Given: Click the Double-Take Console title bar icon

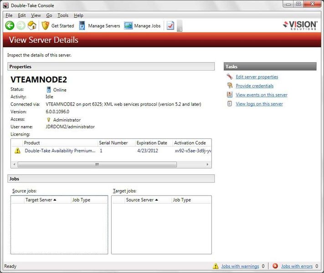Looking at the screenshot, I should click(6, 5).
